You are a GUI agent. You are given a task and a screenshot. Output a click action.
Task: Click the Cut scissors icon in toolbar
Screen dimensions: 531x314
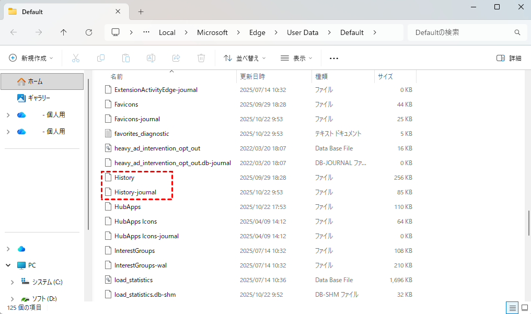[75, 58]
